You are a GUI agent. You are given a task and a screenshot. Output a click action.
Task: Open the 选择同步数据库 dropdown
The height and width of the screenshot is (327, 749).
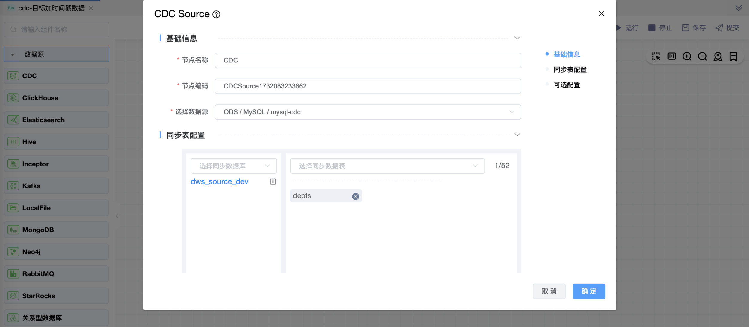(x=234, y=166)
